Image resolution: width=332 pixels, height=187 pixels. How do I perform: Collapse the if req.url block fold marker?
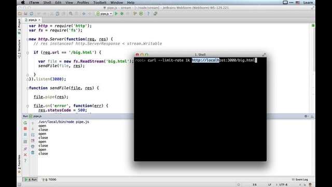[x=27, y=53]
